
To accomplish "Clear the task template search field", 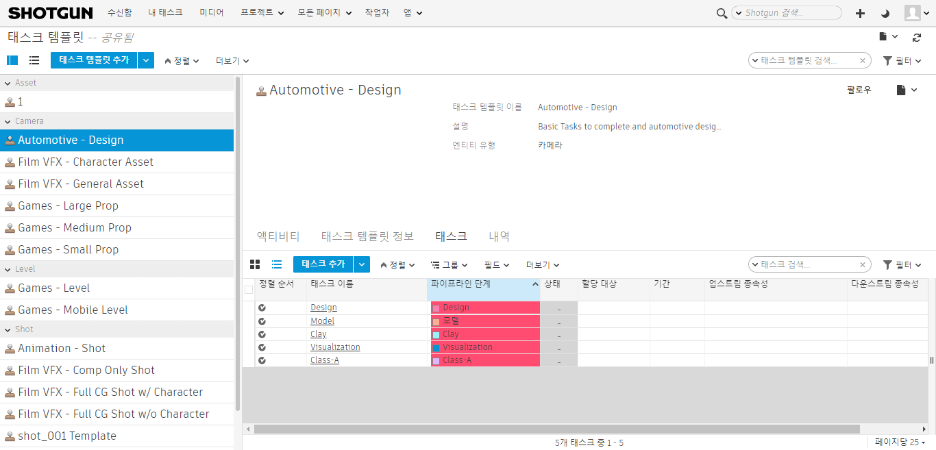I will (x=863, y=60).
